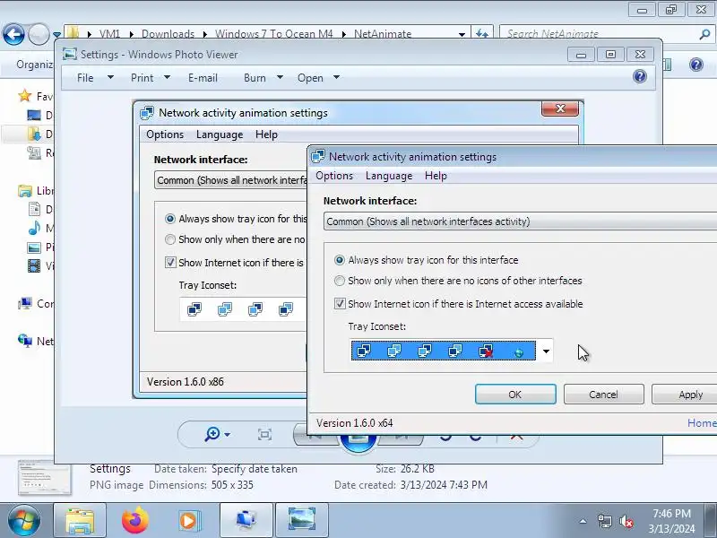The image size is (717, 538).
Task: Open the Windows Start button
Action: click(x=24, y=521)
